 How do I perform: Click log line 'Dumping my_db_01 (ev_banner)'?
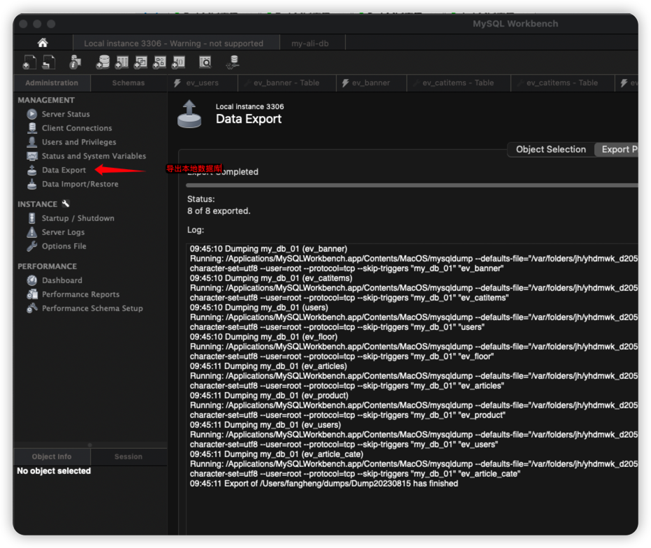tap(269, 249)
